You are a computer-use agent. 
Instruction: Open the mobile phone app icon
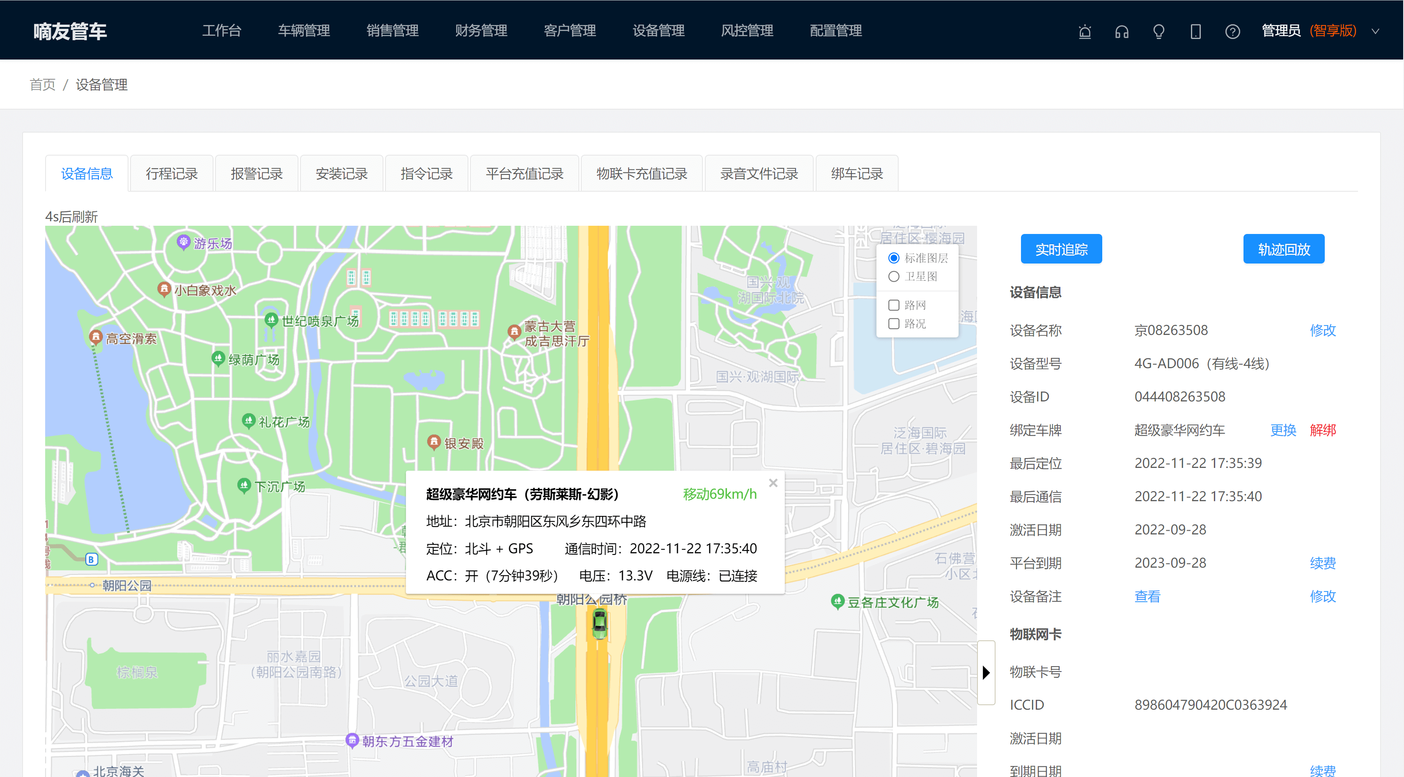pyautogui.click(x=1195, y=32)
